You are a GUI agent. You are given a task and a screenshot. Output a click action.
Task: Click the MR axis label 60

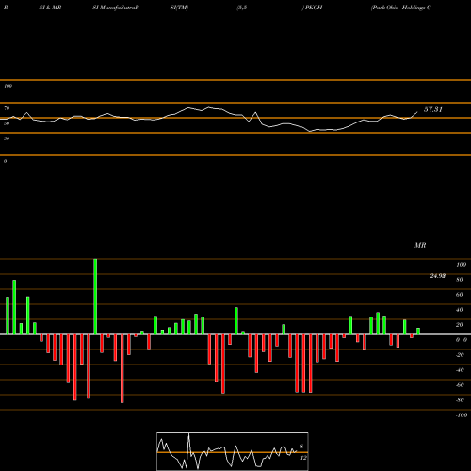(460, 295)
